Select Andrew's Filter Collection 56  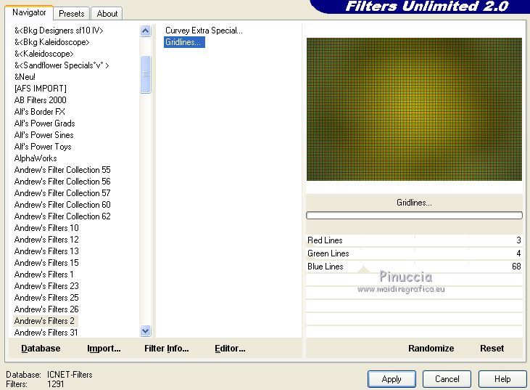click(x=62, y=182)
